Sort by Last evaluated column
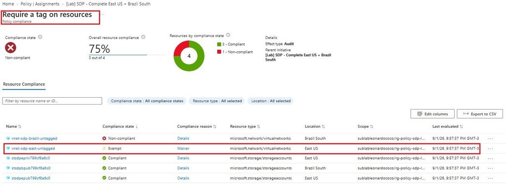The image size is (506, 184). coord(448,127)
